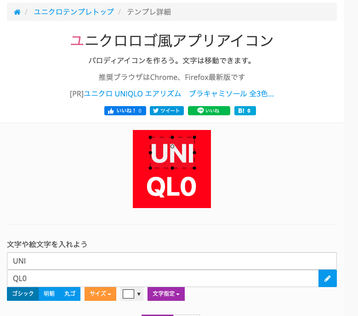Click the top-left resize handle of UNI box
The width and height of the screenshot is (358, 316).
(150, 137)
